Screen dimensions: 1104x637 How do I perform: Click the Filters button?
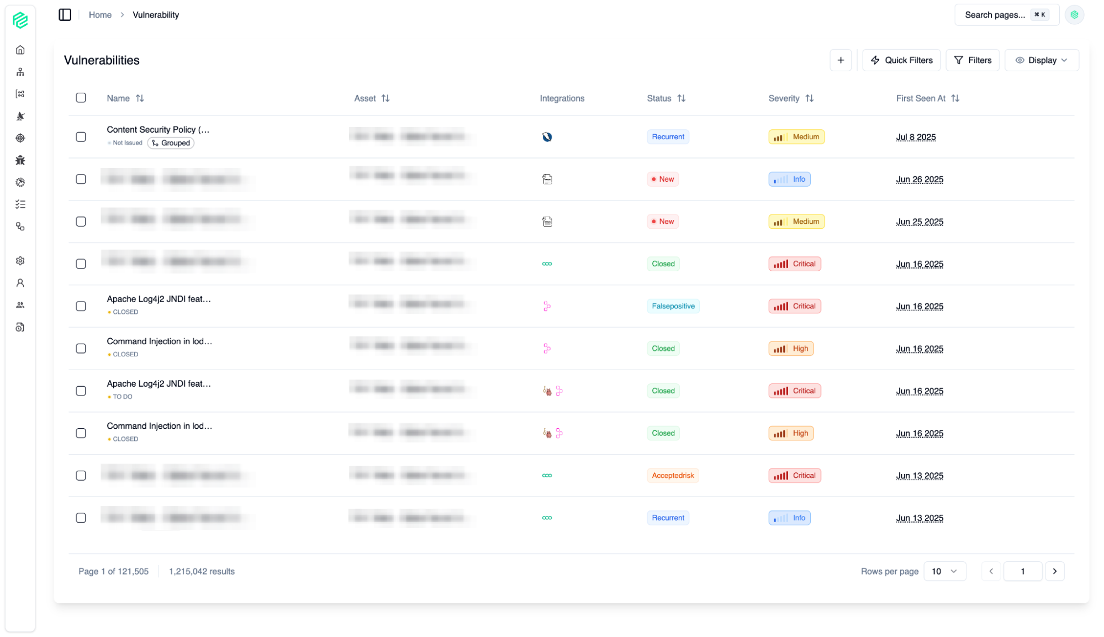click(x=972, y=60)
